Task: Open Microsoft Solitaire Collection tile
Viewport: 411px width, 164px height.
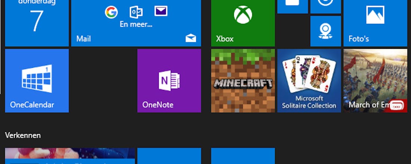Action: click(x=309, y=81)
